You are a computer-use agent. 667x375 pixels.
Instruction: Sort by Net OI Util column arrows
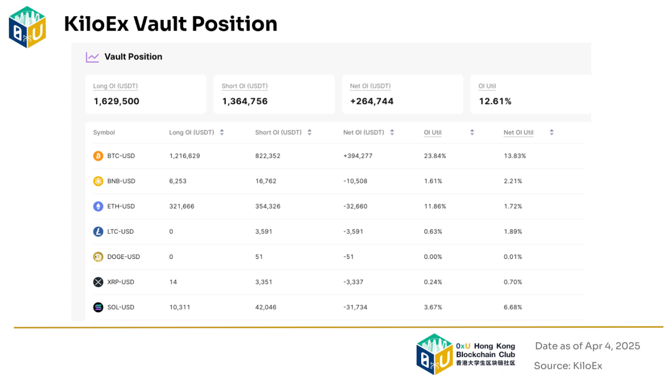click(x=552, y=132)
